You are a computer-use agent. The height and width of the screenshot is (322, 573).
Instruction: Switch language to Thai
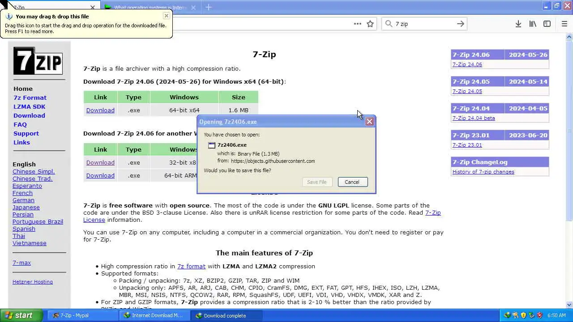click(x=19, y=236)
